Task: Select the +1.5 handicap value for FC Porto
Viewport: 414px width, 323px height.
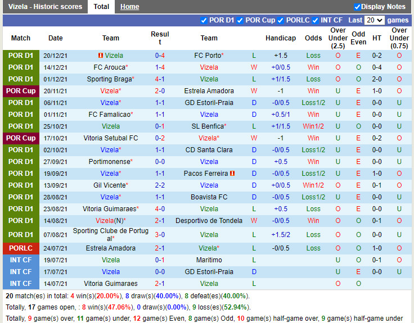Action: click(280, 56)
